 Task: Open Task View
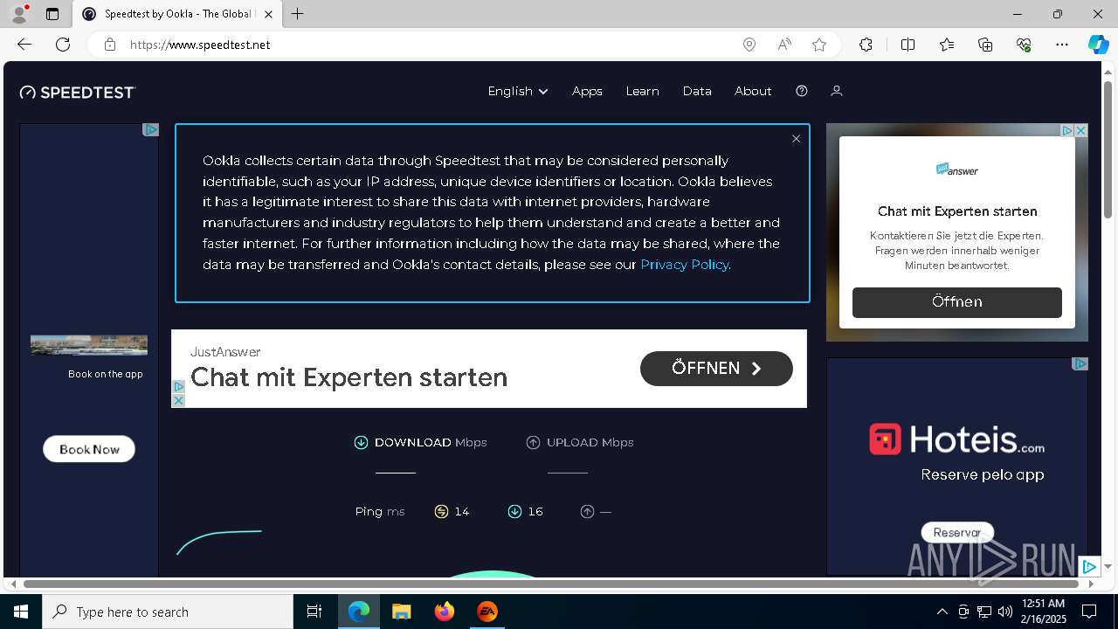tap(314, 612)
